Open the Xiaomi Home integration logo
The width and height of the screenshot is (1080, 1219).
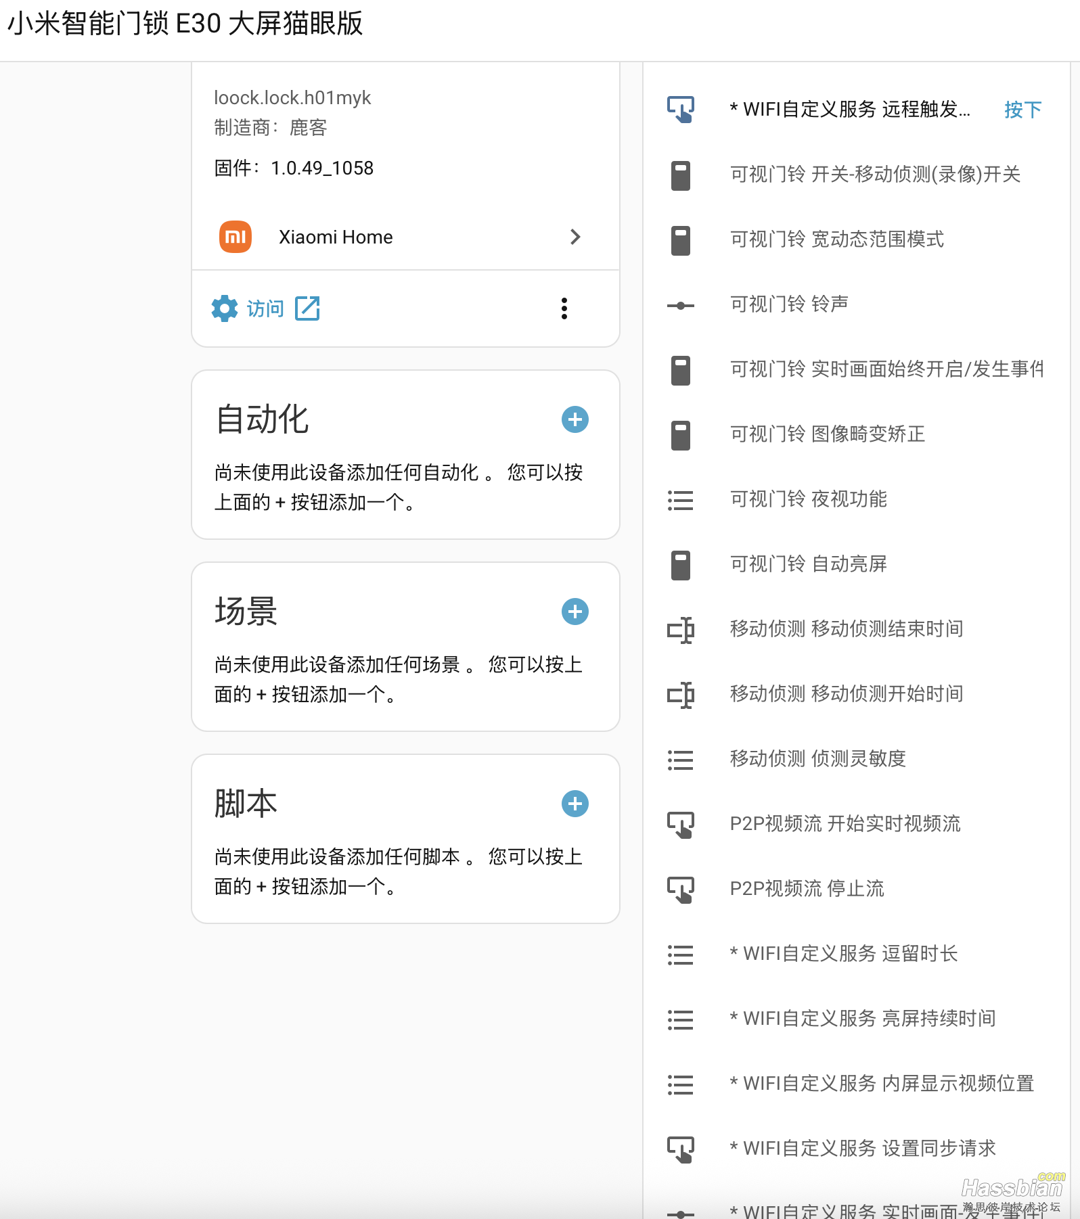click(235, 237)
